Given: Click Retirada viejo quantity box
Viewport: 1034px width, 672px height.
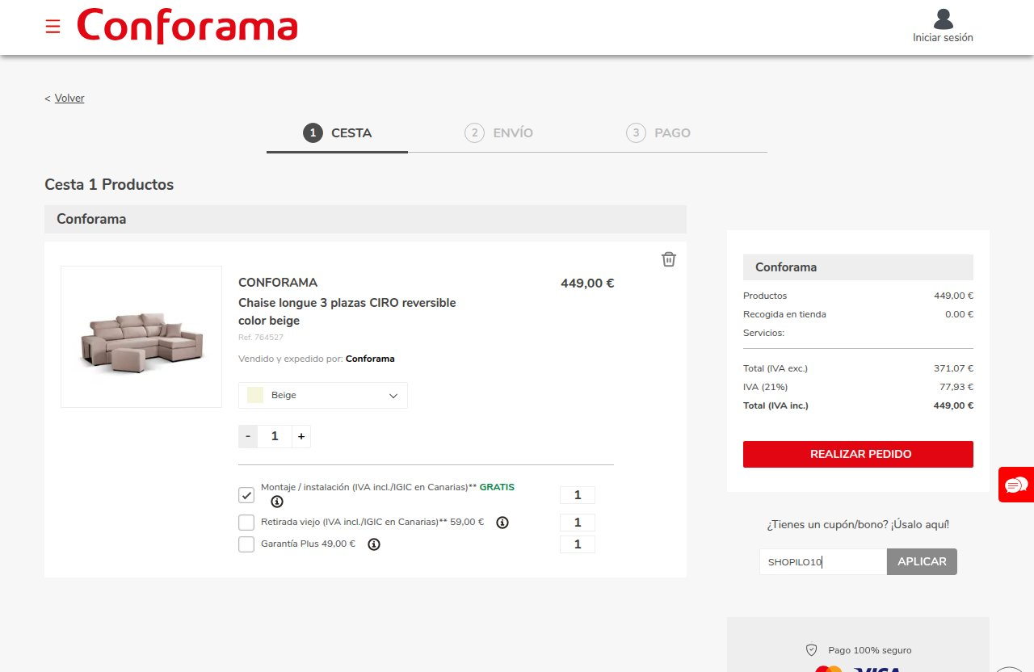Looking at the screenshot, I should [578, 523].
